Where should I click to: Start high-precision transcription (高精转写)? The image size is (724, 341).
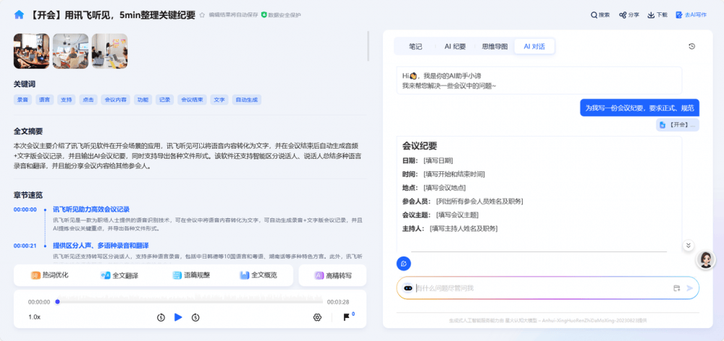(332, 275)
